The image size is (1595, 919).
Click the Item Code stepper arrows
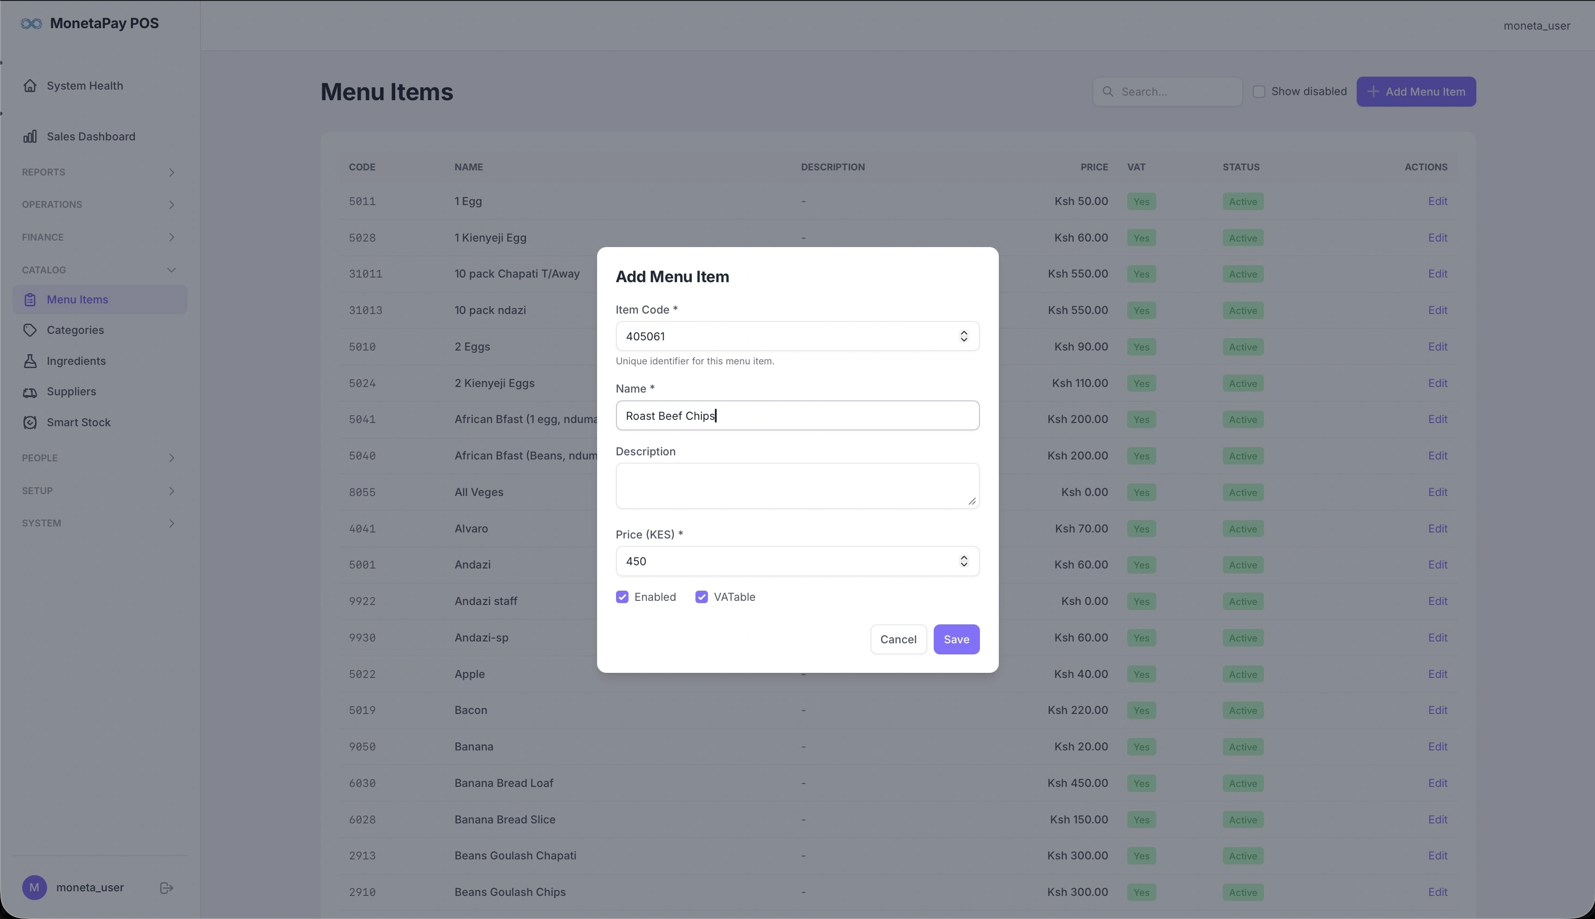(x=963, y=336)
